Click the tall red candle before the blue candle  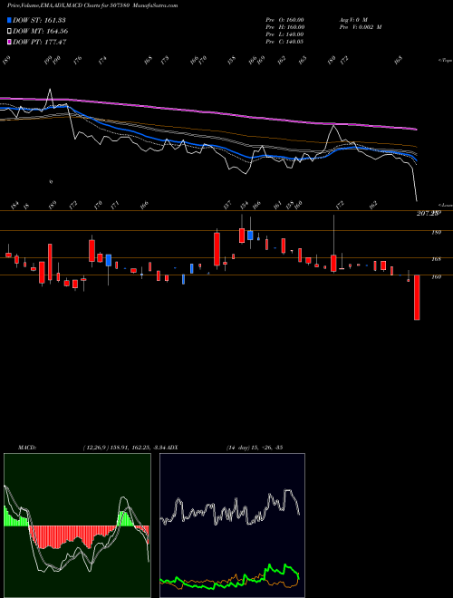242,236
